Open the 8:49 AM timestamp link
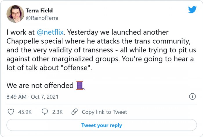 tap(17, 97)
